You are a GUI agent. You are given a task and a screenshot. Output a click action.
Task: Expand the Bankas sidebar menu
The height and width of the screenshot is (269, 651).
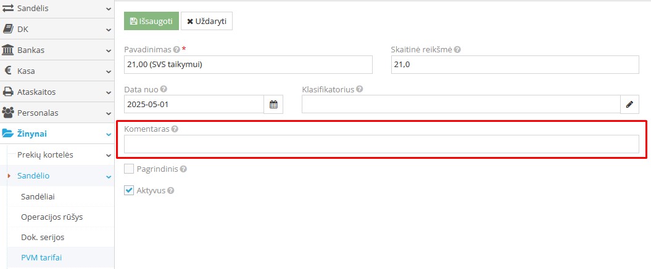[57, 50]
